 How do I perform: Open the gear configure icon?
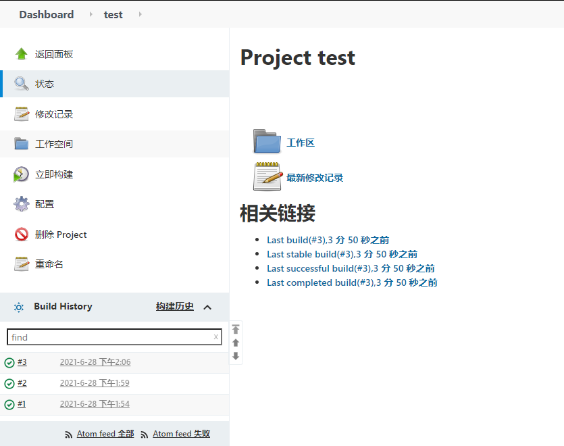[x=22, y=204]
